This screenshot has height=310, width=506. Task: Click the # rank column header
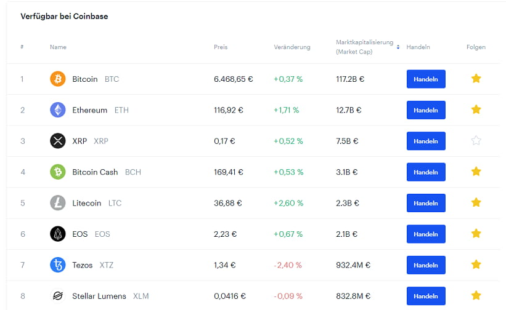click(22, 47)
